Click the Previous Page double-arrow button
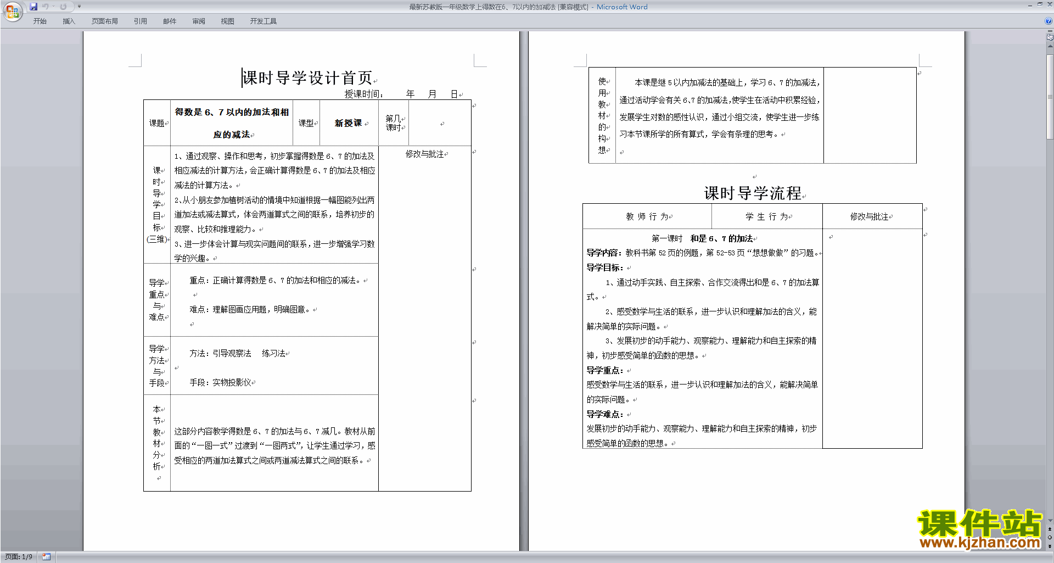 coord(1050,529)
